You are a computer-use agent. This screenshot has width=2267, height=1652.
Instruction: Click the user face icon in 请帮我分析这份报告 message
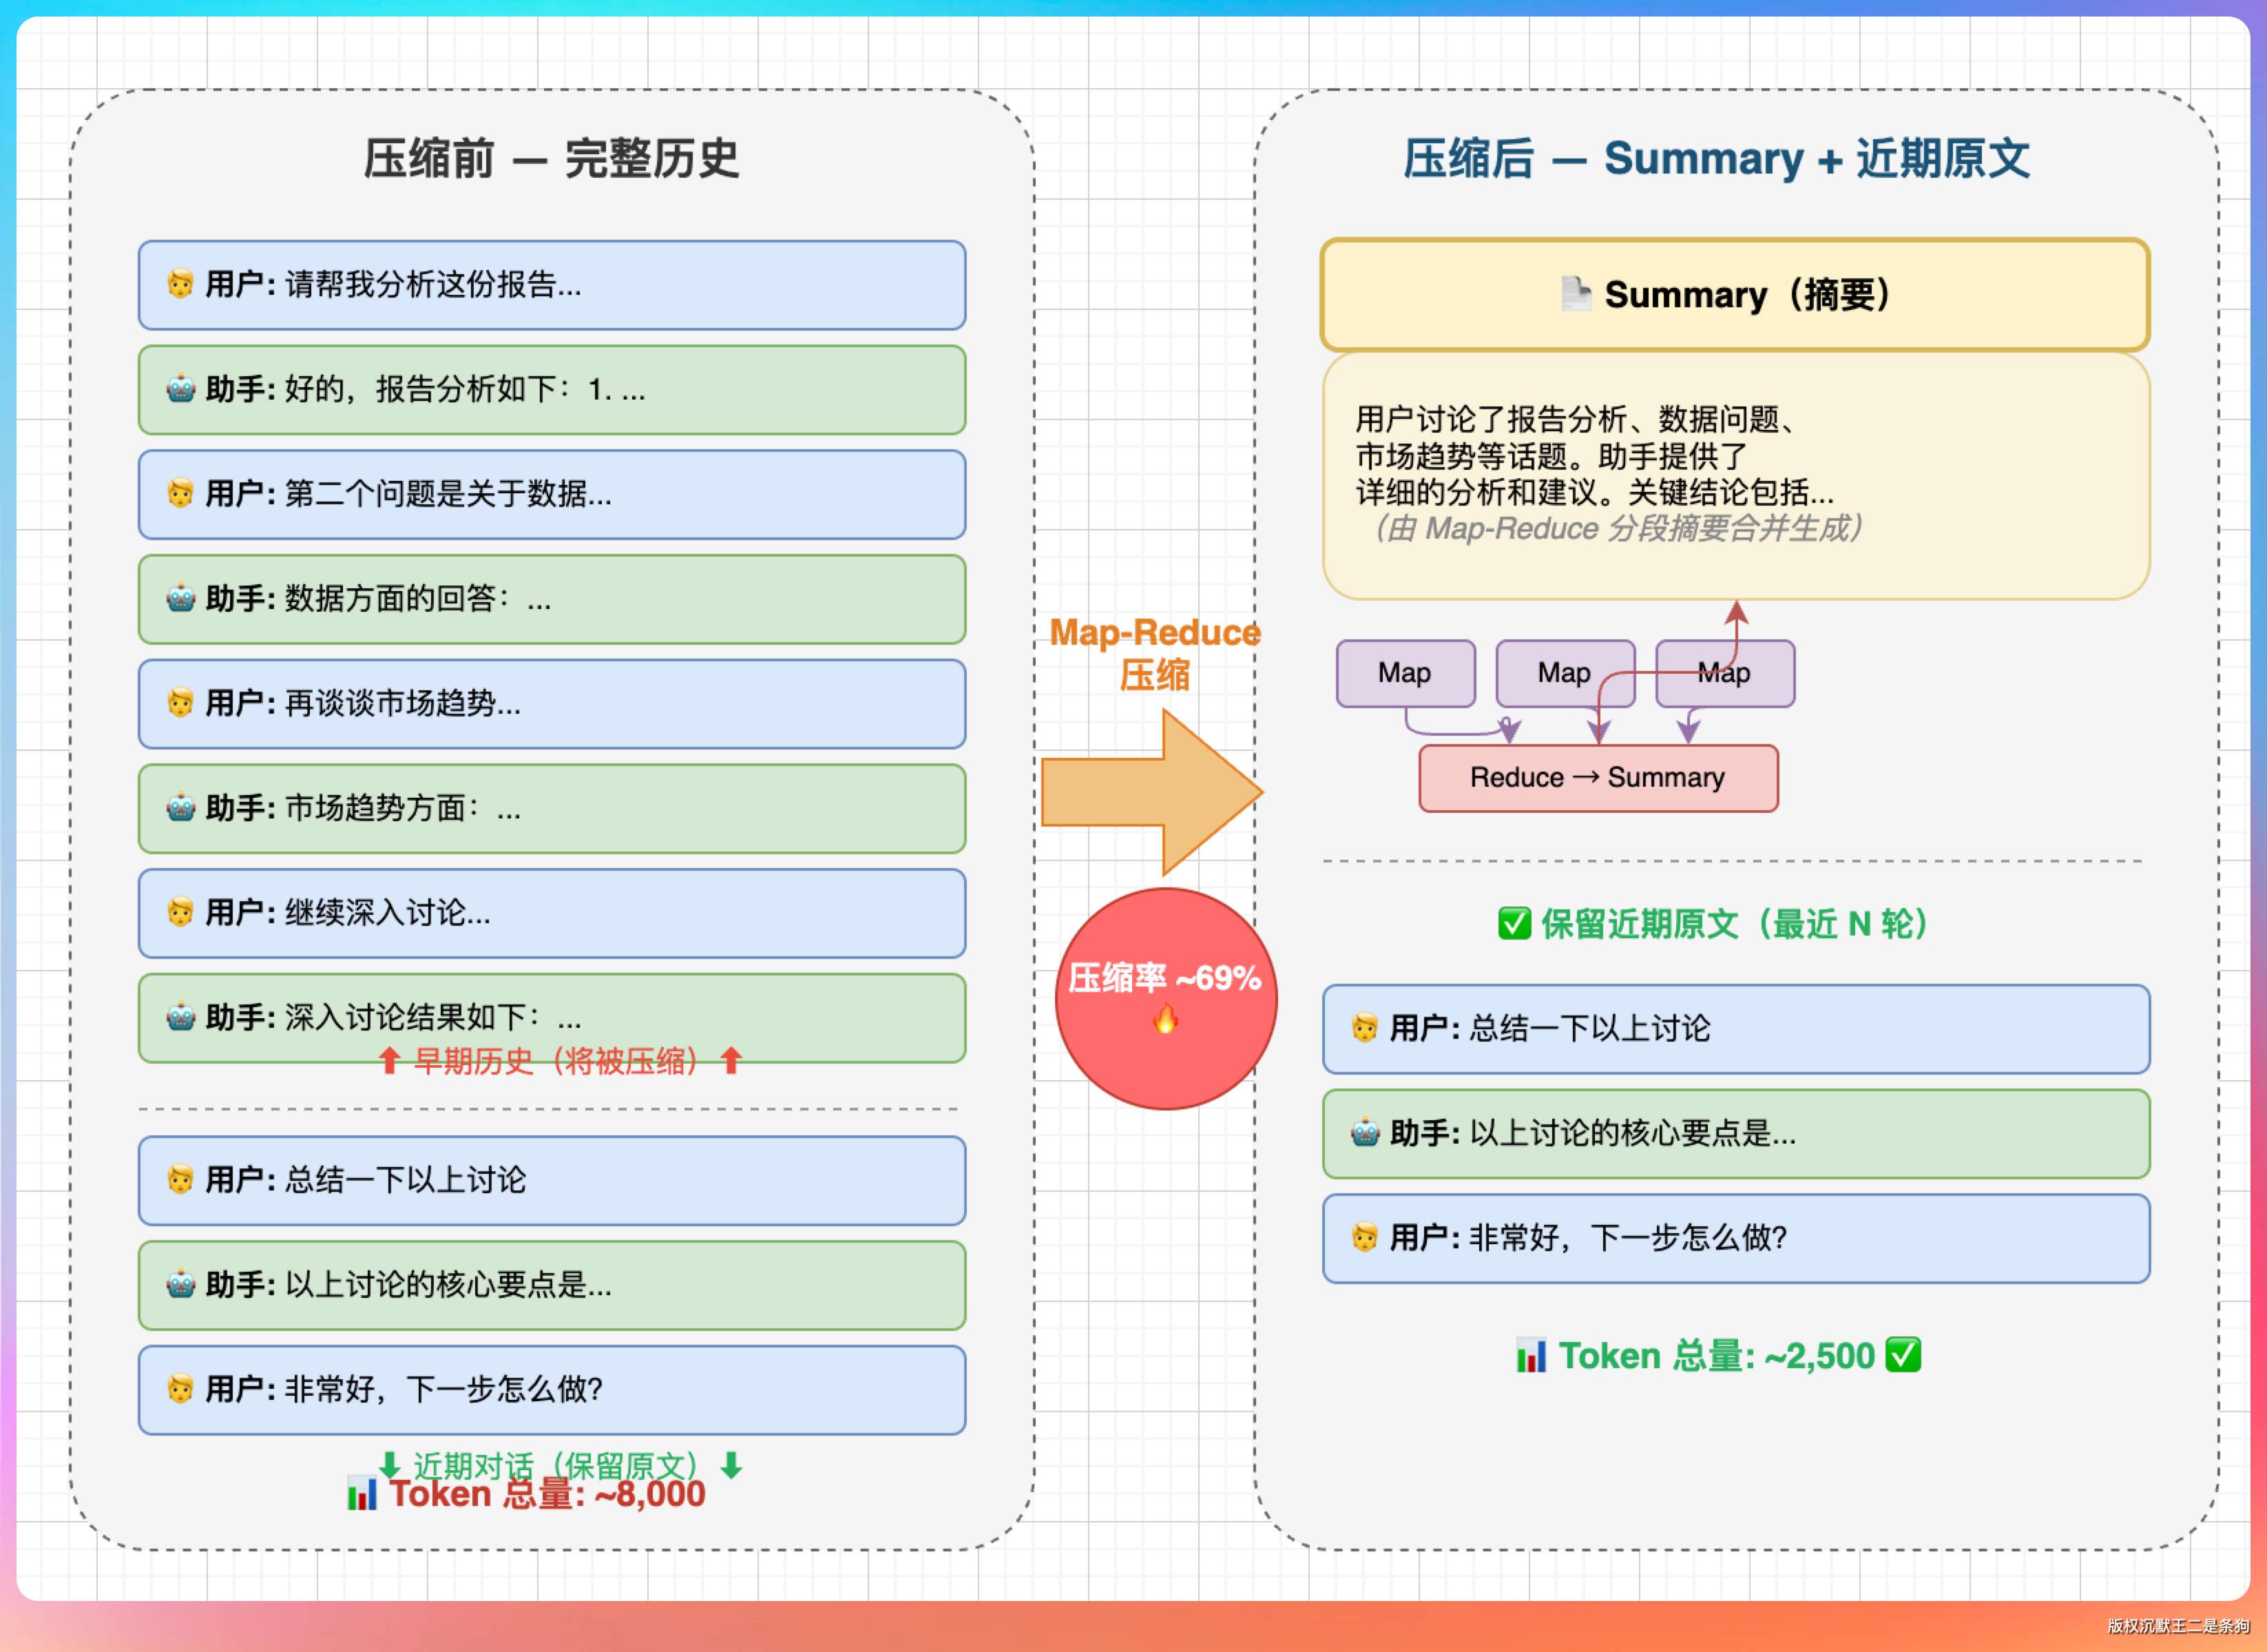tap(181, 284)
